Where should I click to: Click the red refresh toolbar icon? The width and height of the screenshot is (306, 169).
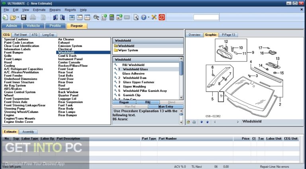(x=162, y=17)
